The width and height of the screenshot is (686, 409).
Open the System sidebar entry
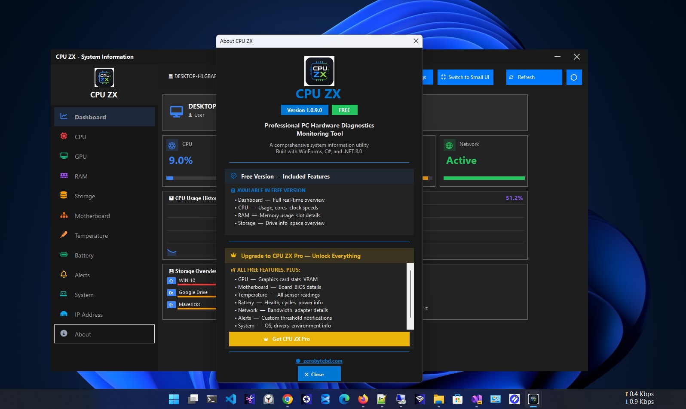(x=104, y=294)
